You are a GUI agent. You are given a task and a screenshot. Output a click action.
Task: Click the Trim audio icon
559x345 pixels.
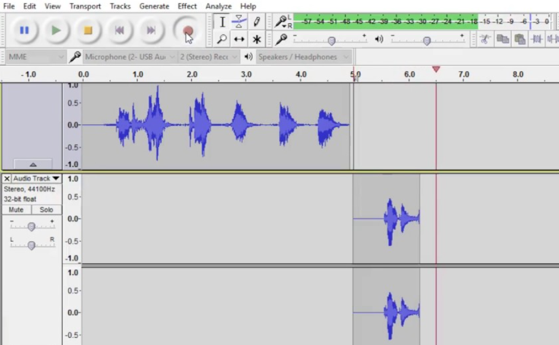[x=536, y=39]
